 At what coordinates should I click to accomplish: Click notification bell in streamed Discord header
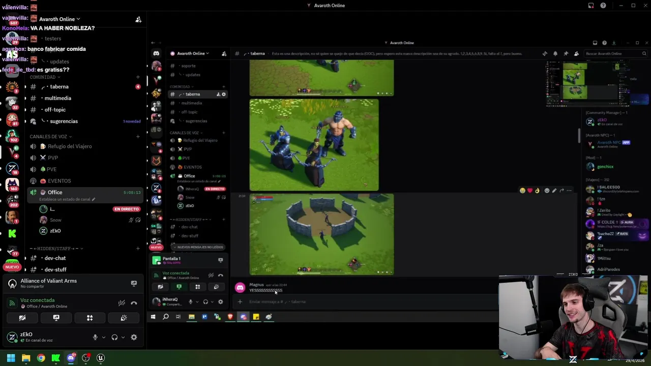pos(555,53)
